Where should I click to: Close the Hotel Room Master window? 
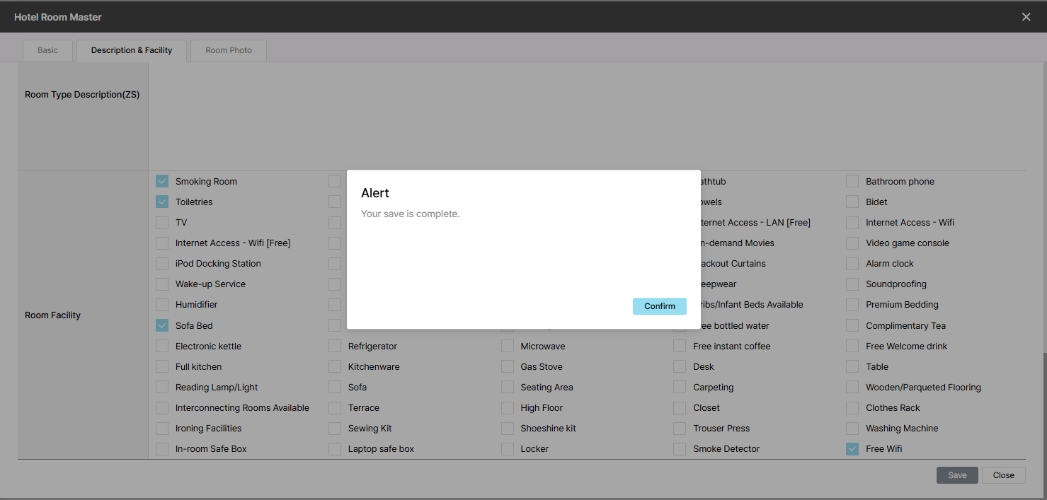point(1026,17)
